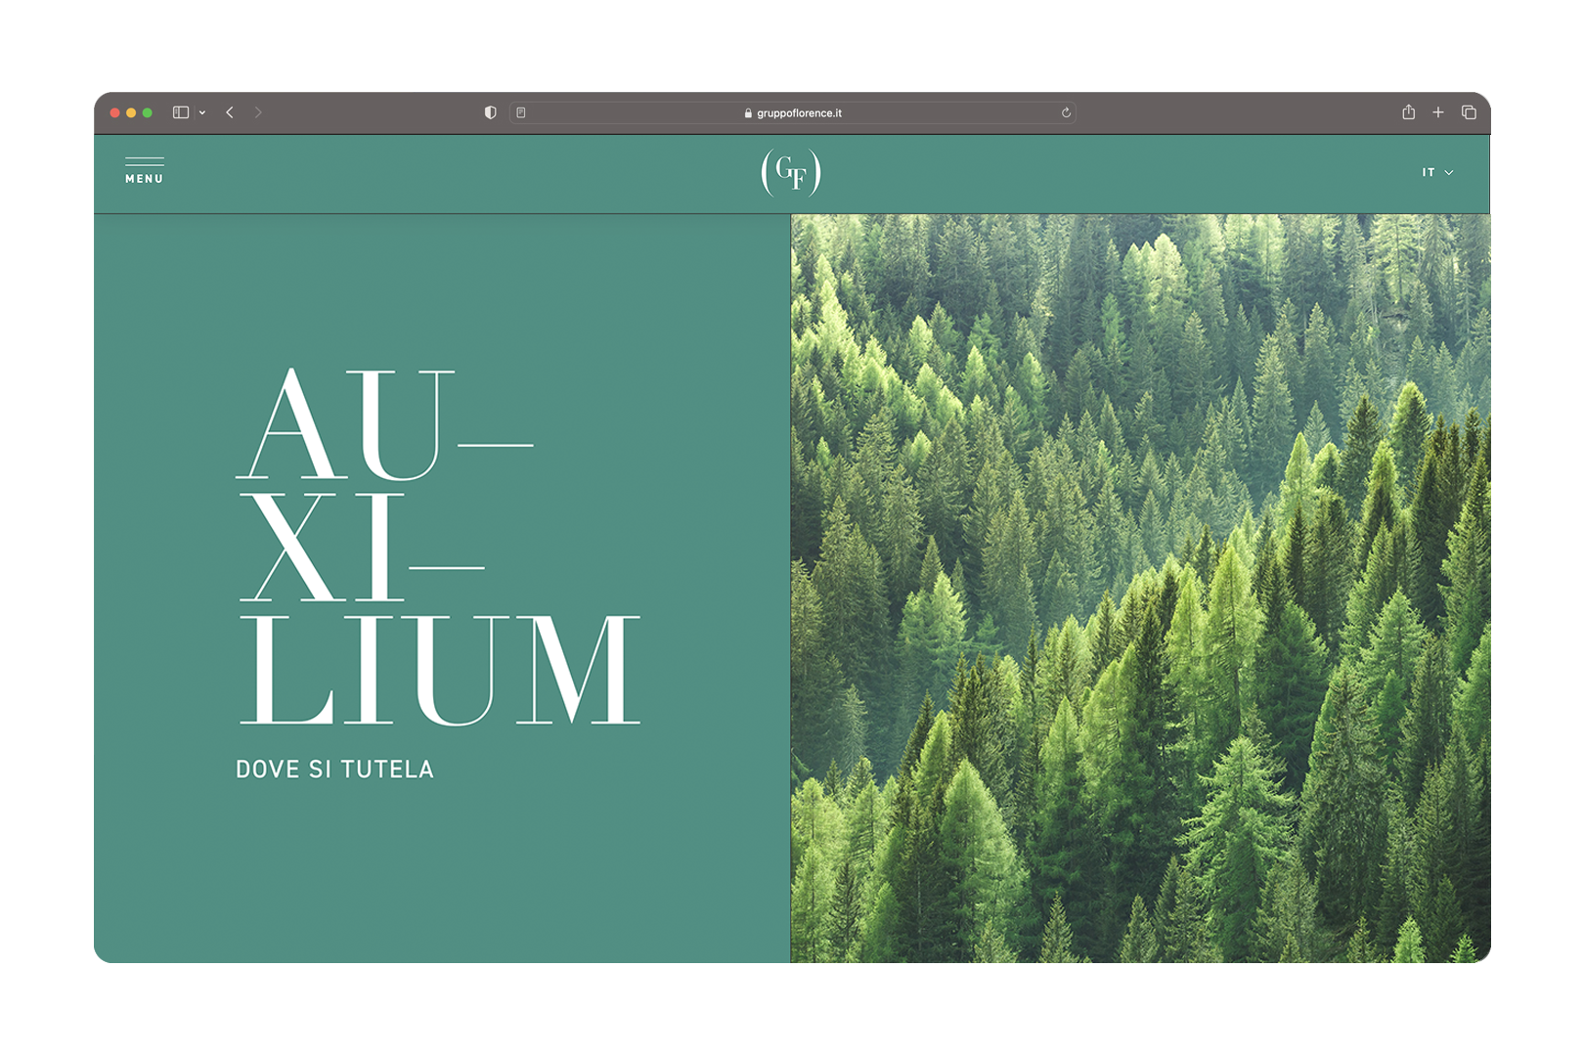This screenshot has height=1056, width=1584.
Task: Open a new tab
Action: (1438, 112)
